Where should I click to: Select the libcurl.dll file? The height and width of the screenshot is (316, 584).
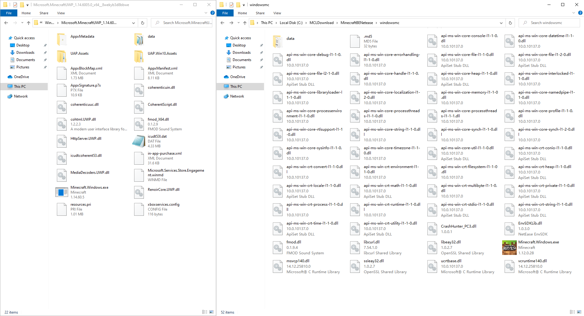coord(384,248)
